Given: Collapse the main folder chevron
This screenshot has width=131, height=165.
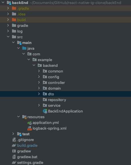Looking at the screenshot, I should point(13,42).
